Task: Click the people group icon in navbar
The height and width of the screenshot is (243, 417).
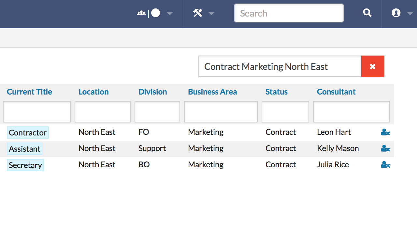Action: 141,13
